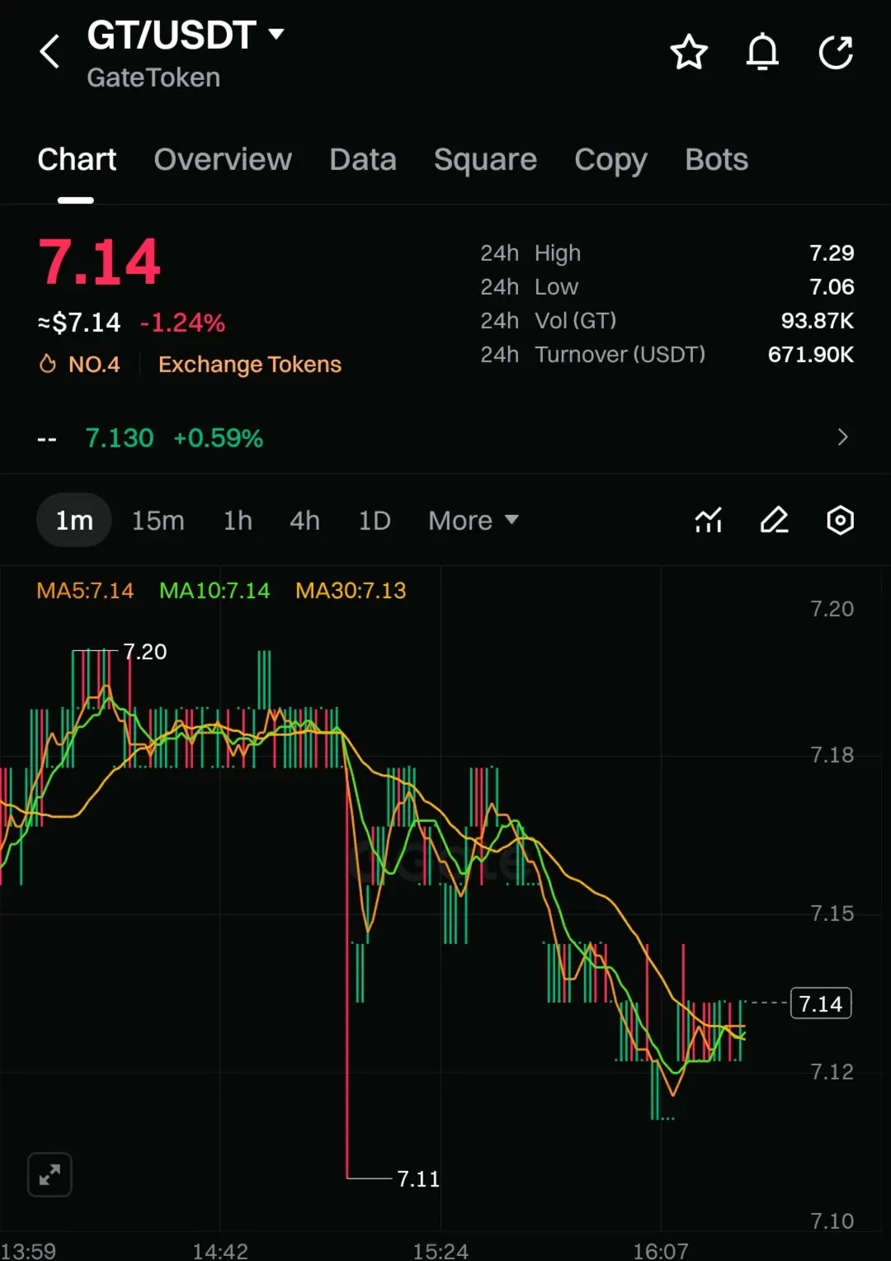Screen dimensions: 891x1261
Task: Switch to the Copy tab
Action: tap(610, 159)
